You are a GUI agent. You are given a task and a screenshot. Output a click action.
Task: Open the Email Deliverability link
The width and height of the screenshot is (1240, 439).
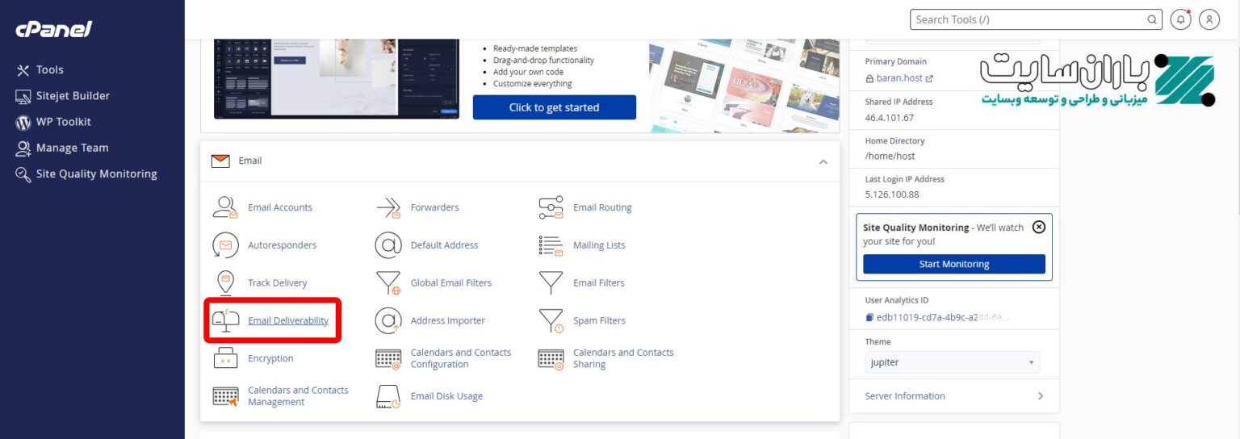288,320
